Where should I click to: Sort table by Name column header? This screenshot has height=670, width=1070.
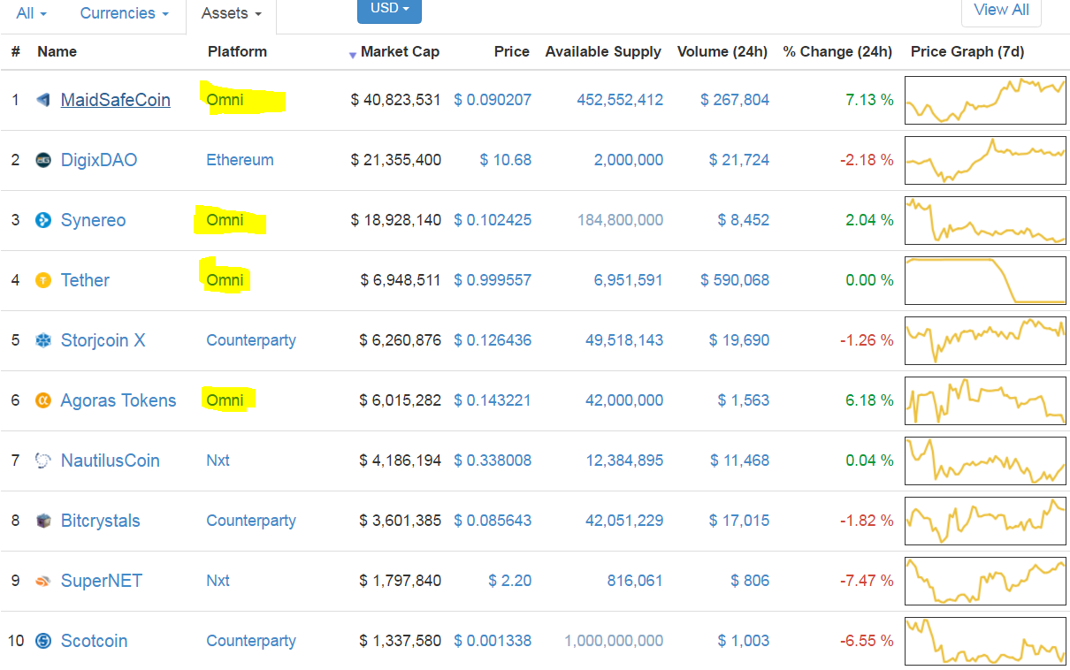57,51
